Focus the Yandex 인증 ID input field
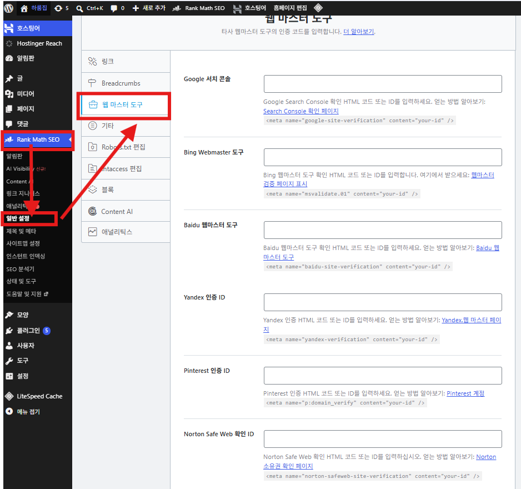This screenshot has height=489, width=521. [383, 302]
